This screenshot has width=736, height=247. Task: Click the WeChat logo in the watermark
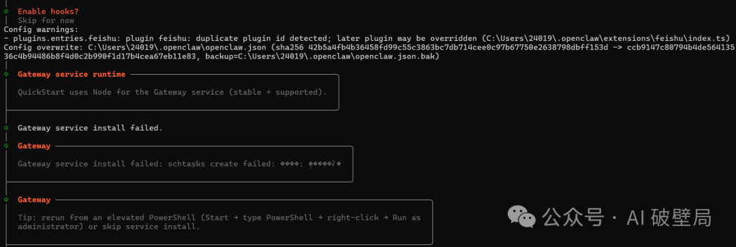click(x=521, y=217)
